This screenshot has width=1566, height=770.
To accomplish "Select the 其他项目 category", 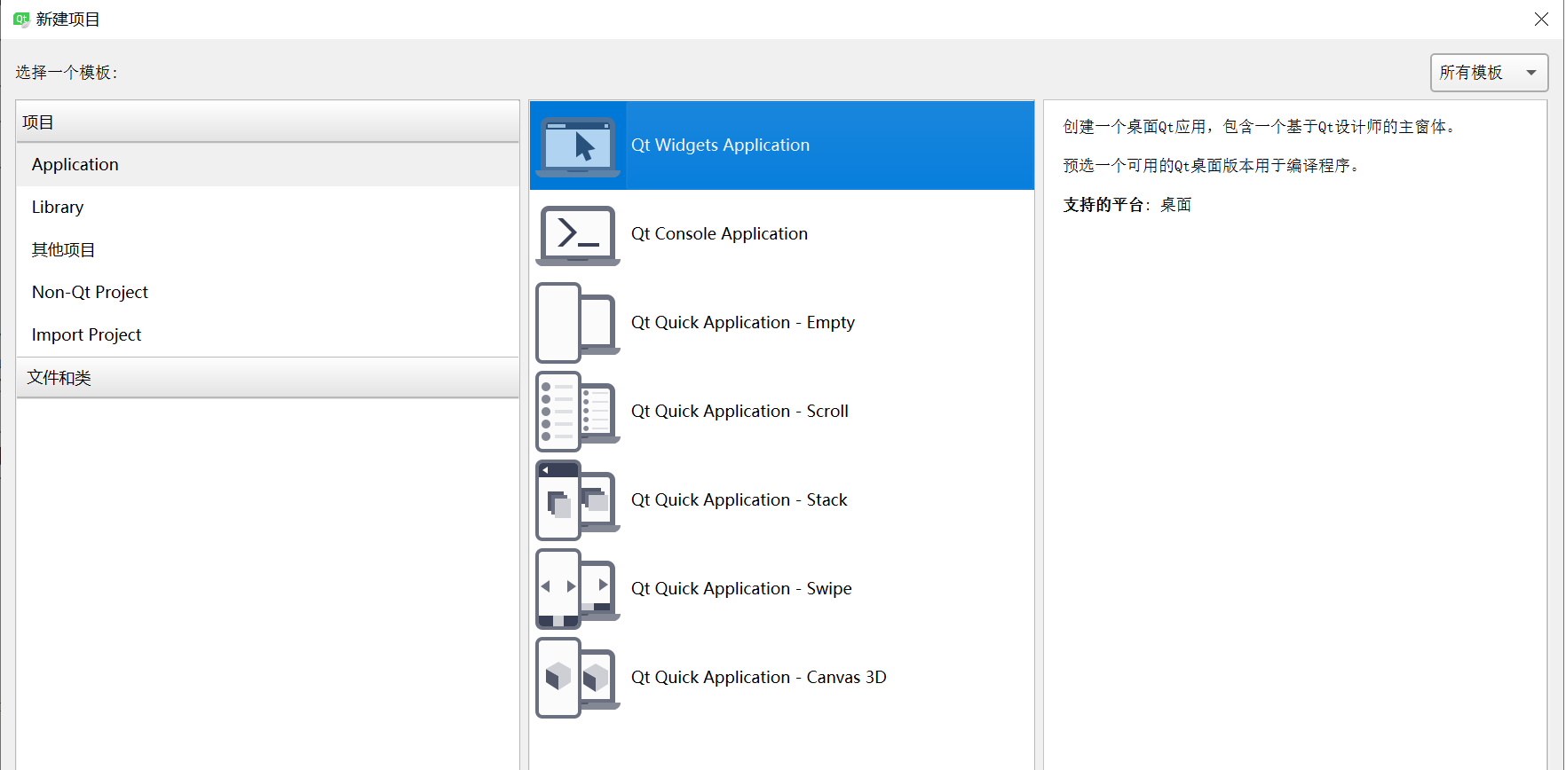I will [267, 250].
